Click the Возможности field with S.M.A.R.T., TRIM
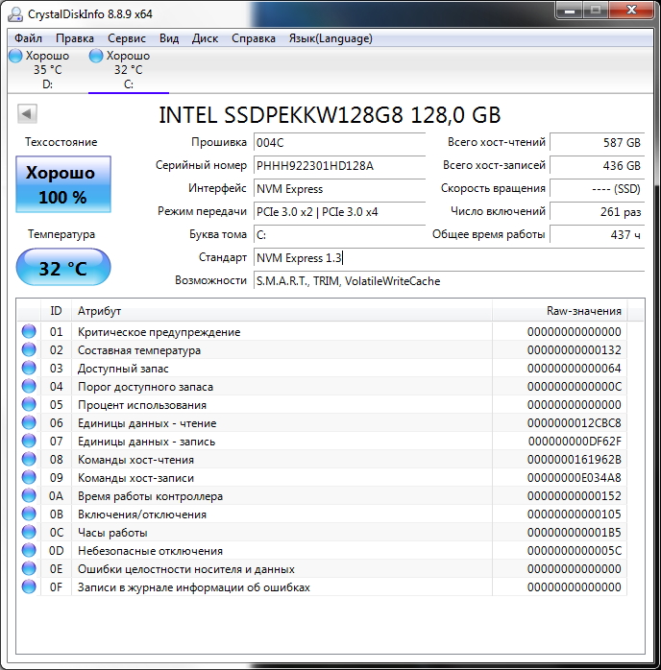661x670 pixels. point(449,280)
